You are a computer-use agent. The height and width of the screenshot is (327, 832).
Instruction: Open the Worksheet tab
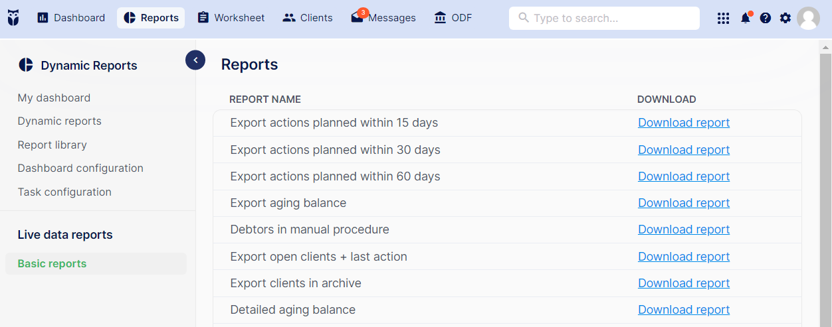231,18
